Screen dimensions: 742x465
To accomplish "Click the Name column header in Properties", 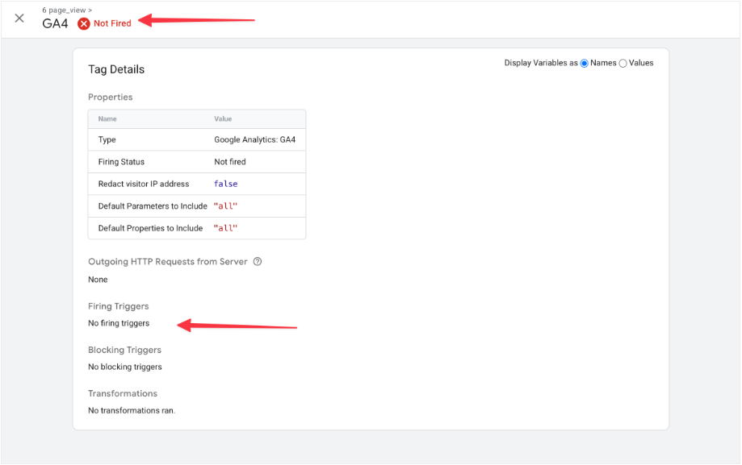I will 107,119.
